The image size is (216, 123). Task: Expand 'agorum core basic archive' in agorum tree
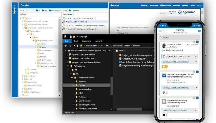[x=23, y=21]
